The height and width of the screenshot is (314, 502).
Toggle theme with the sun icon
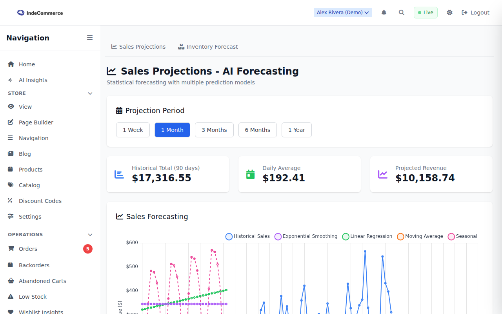(x=449, y=13)
